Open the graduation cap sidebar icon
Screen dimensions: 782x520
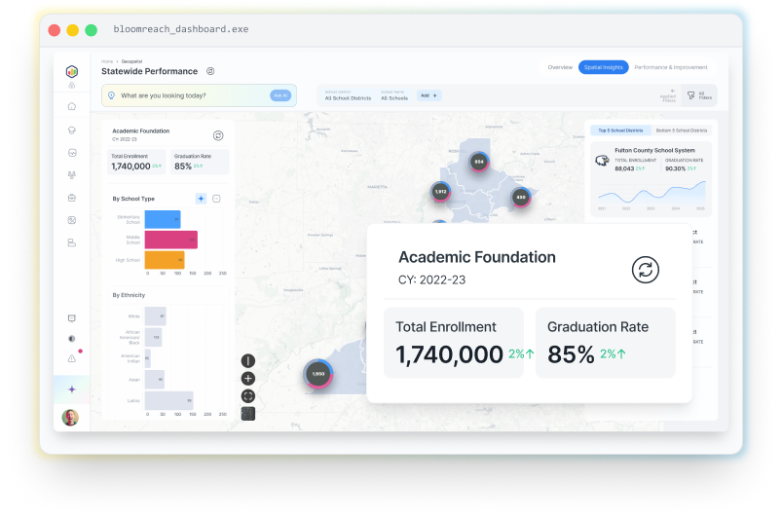[71, 130]
